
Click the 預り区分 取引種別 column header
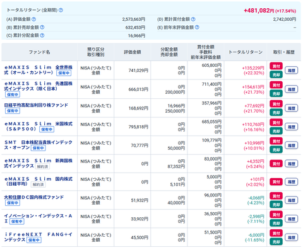point(96,52)
